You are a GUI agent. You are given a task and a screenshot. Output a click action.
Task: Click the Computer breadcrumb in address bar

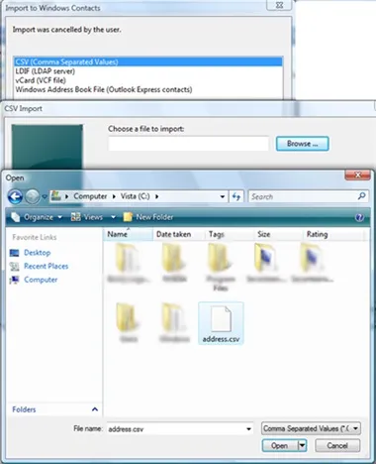90,196
